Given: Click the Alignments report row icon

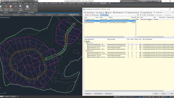Looking at the screenshot, I should (x=85, y=19).
